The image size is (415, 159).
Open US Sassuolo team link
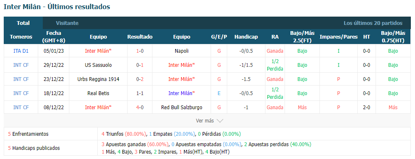click(98, 65)
